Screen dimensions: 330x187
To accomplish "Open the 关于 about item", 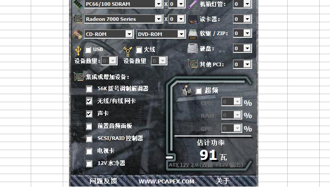I will point(223,181).
